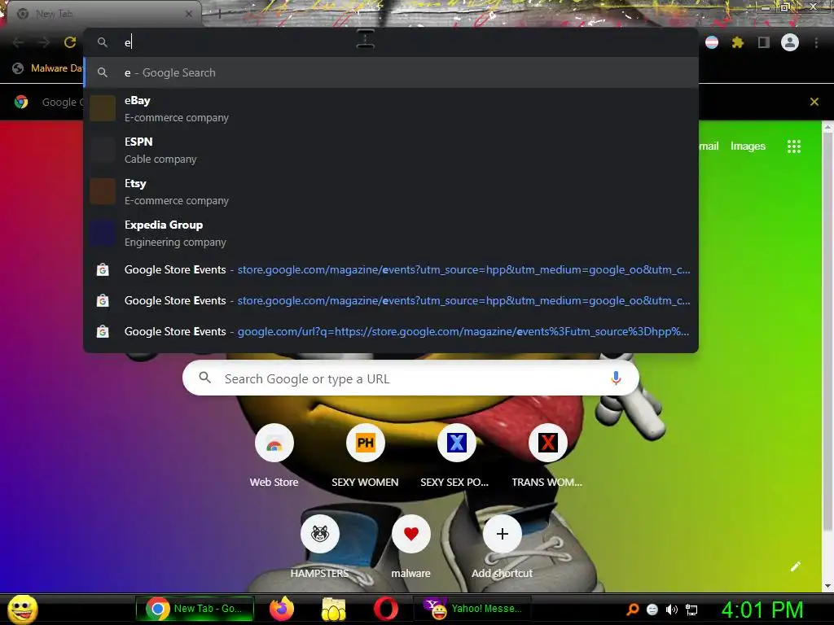
Task: Select the Etsy suggestion
Action: tap(391, 191)
